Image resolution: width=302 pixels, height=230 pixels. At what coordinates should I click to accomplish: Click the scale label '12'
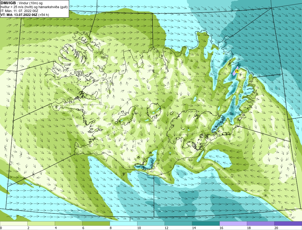(166, 228)
